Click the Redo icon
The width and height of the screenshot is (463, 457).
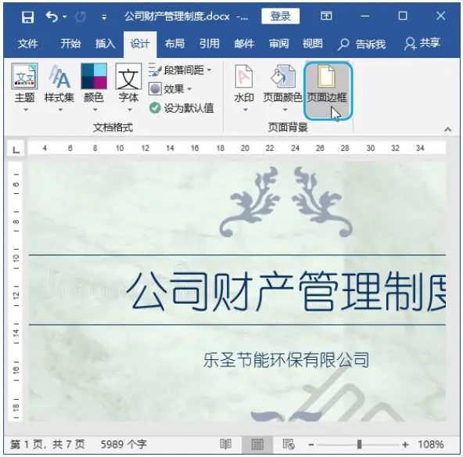pos(81,17)
